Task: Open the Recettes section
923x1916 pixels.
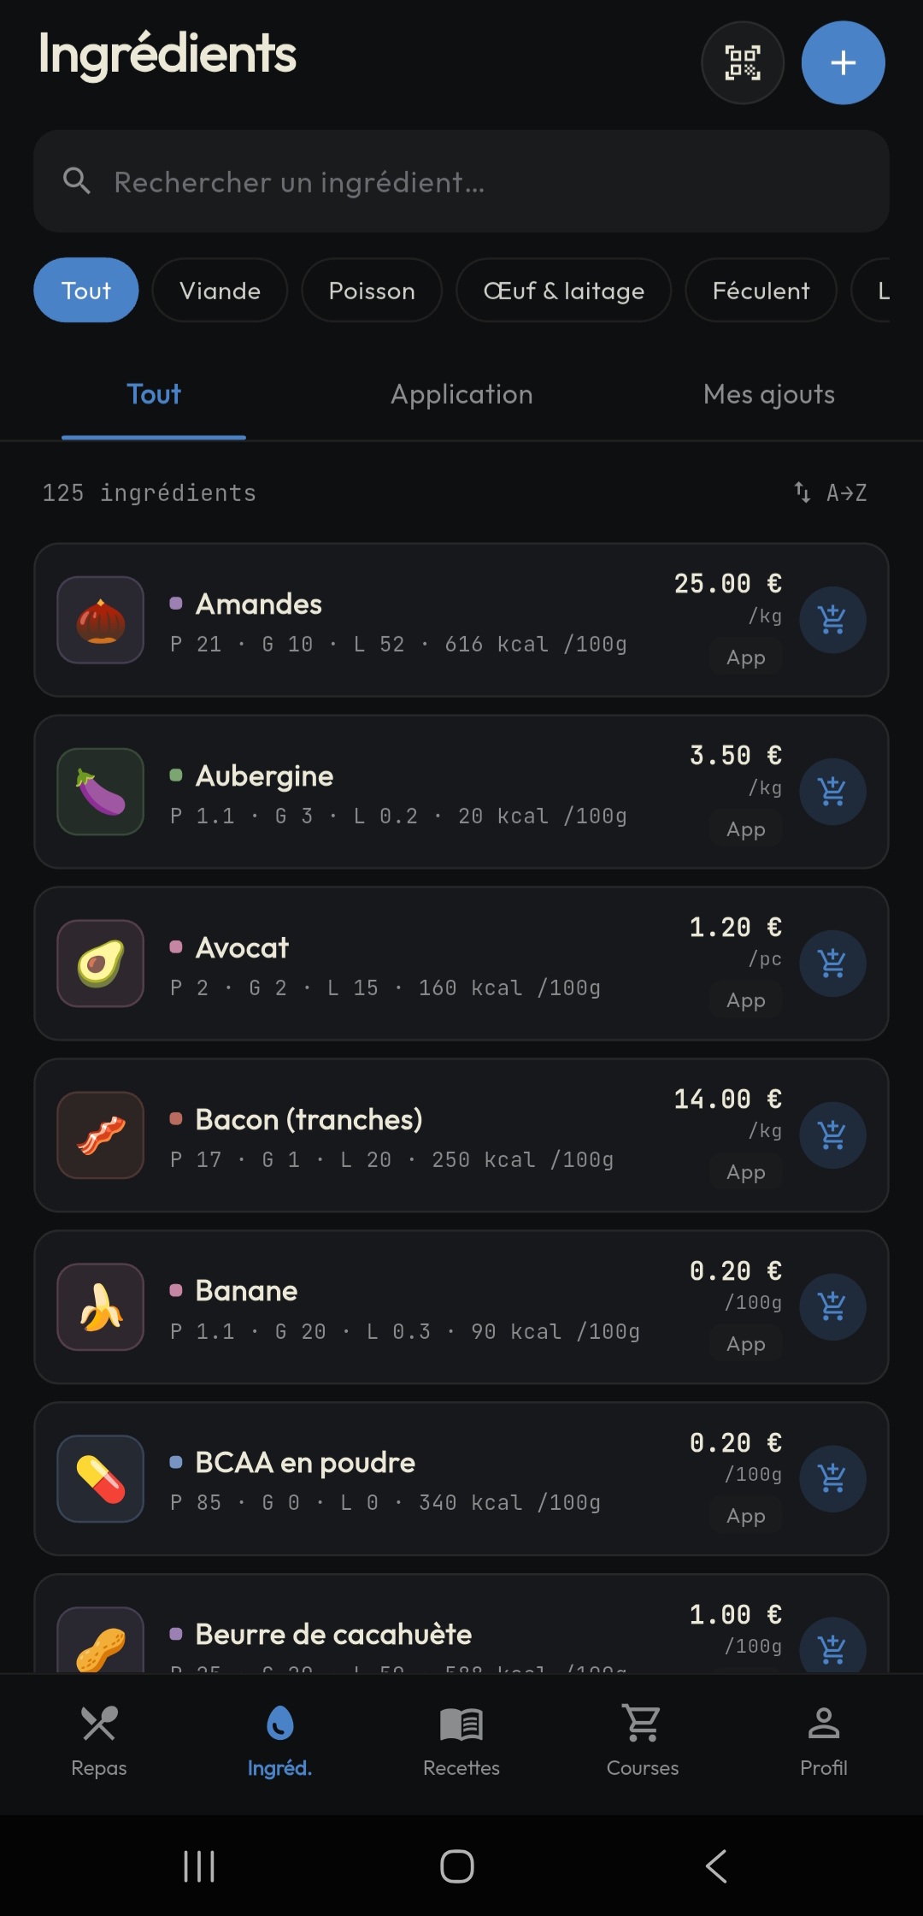Action: 461,1742
